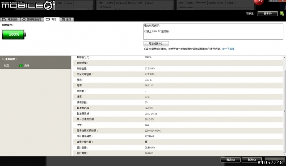The width and height of the screenshot is (286, 166).
Task: Select the 電池 battery tab
Action: pyautogui.click(x=52, y=19)
